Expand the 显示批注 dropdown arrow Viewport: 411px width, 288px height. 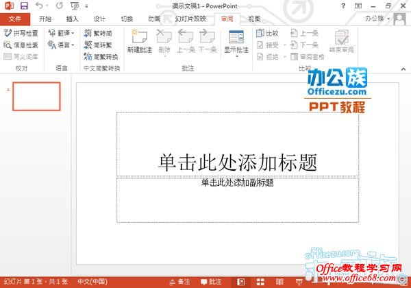[236, 56]
